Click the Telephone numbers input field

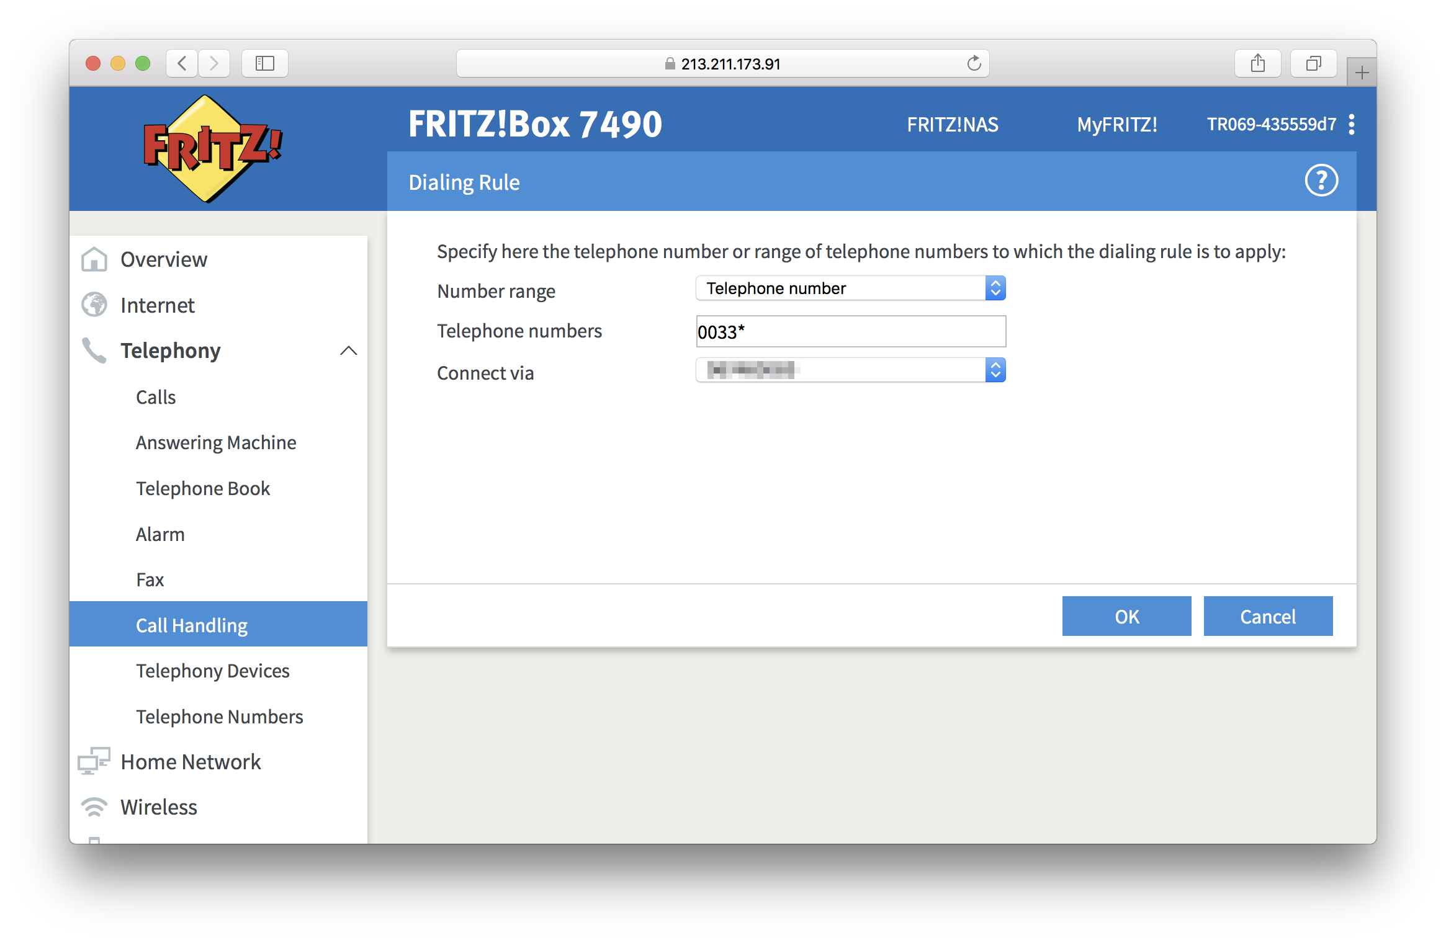[850, 331]
